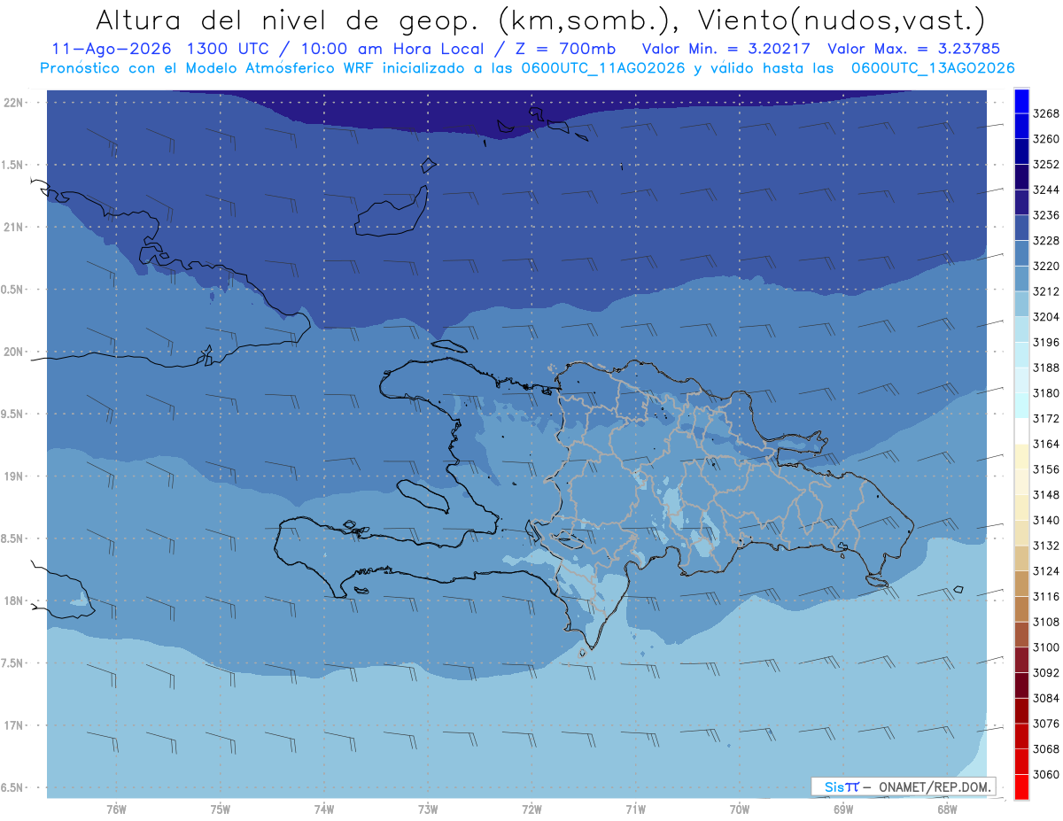This screenshot has height=821, width=1063.
Task: Click the '3228' color bar value
Action: click(x=1046, y=240)
